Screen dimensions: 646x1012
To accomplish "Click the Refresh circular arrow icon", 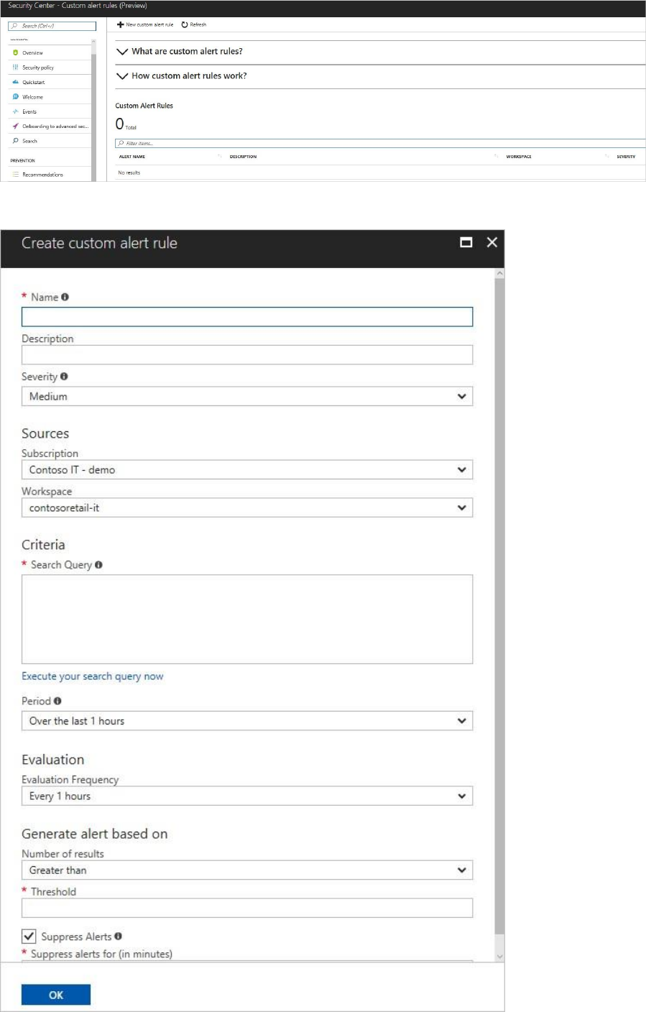I will coord(185,24).
